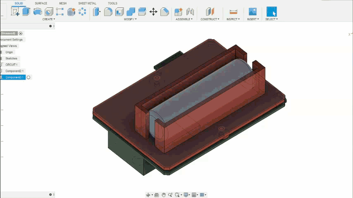Open the MODIFY dropdown menu
The image size is (353, 198).
pyautogui.click(x=130, y=19)
